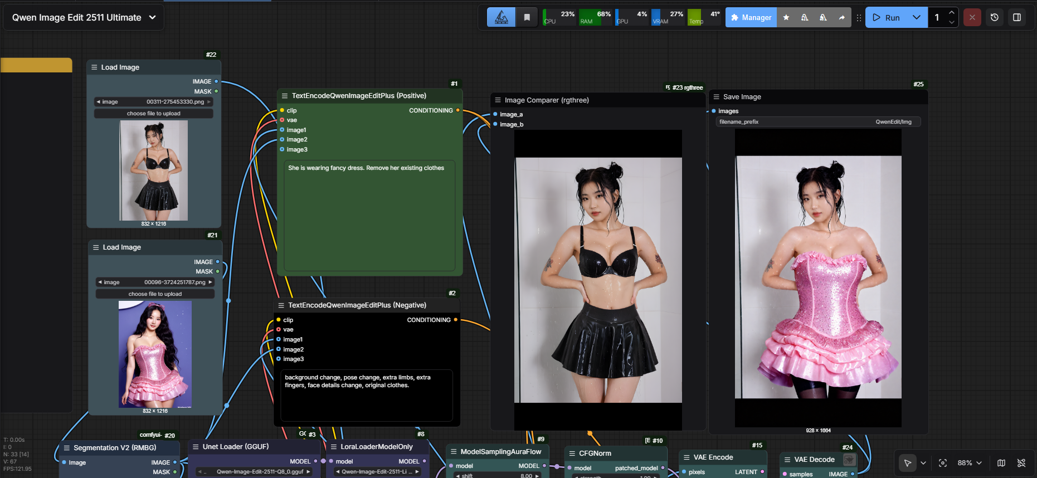The width and height of the screenshot is (1037, 478).
Task: Open the queue history clock icon
Action: pos(995,17)
